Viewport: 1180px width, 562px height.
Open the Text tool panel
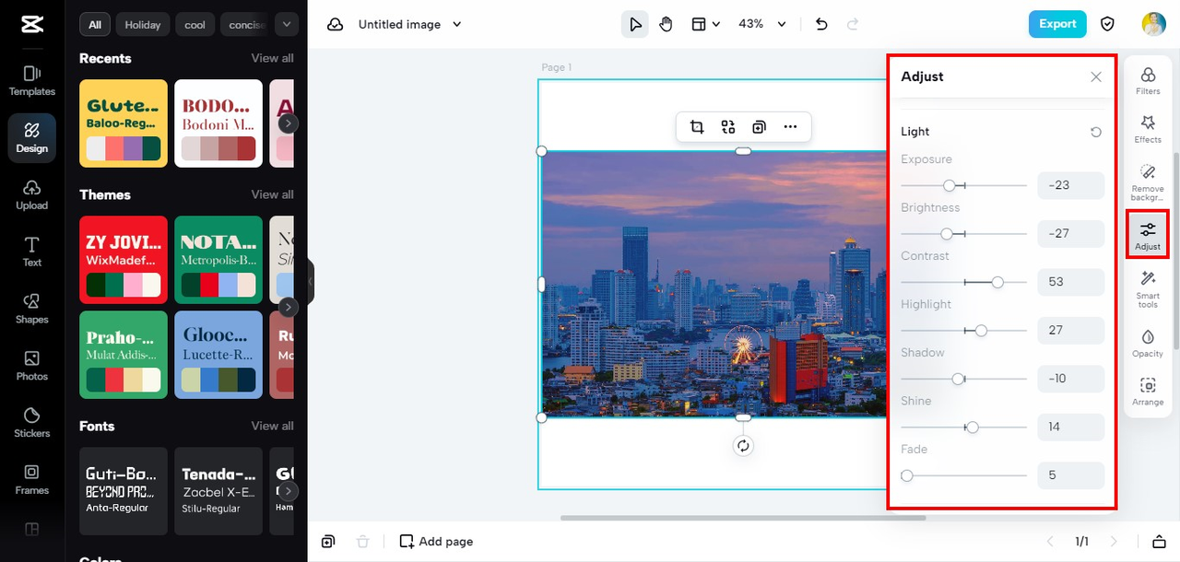click(32, 252)
